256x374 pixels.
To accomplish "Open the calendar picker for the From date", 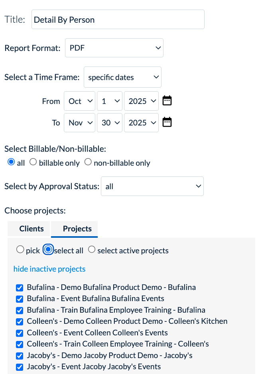I will point(167,101).
